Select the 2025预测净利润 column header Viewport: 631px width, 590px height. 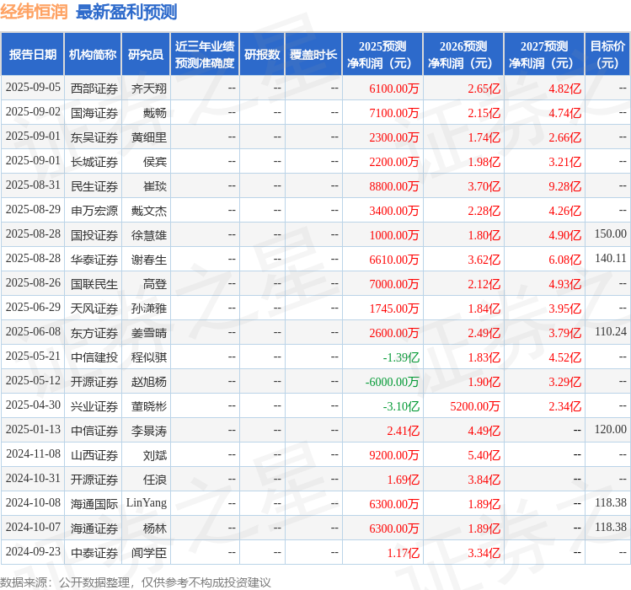[382, 55]
